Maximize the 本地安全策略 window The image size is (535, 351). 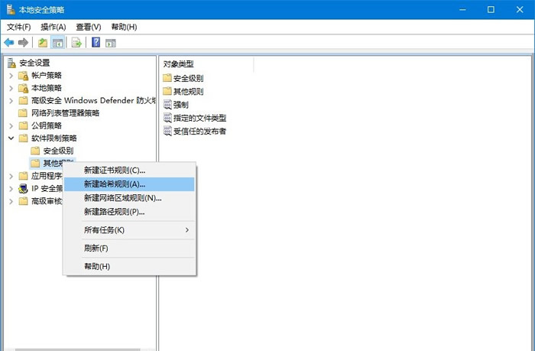pos(491,10)
